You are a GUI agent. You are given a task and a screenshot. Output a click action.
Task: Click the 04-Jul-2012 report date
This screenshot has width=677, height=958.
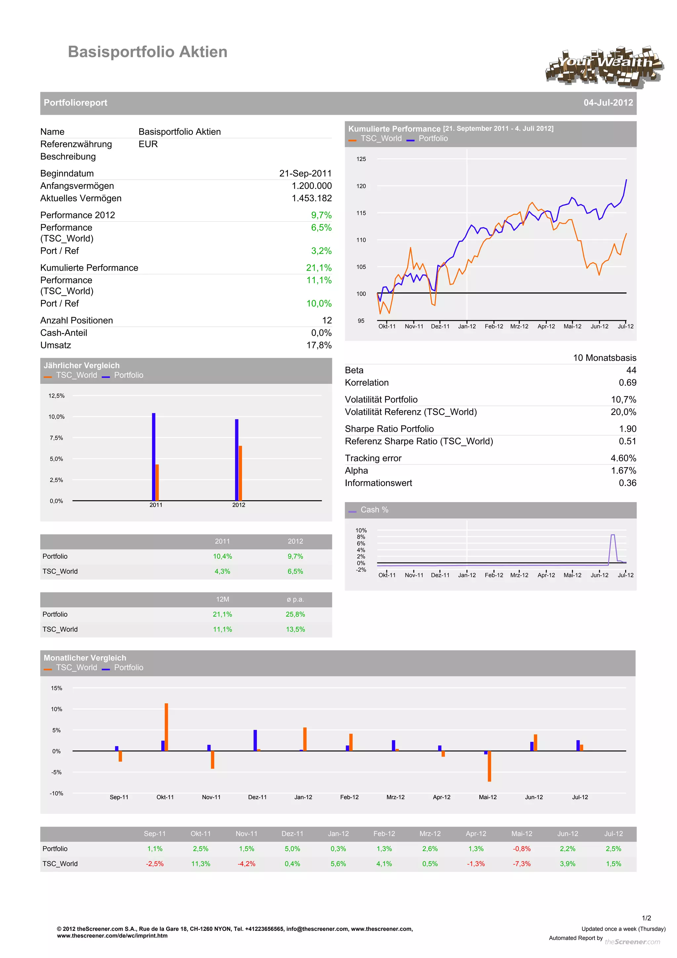608,103
